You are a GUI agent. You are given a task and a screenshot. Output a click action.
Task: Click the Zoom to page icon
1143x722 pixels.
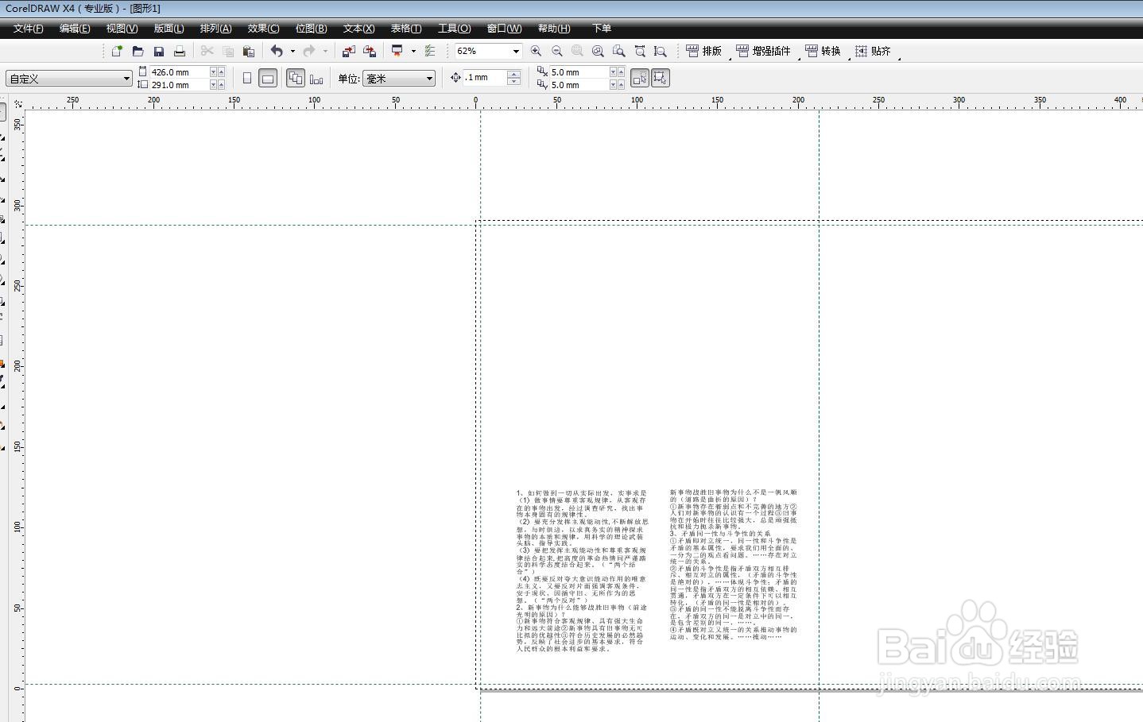click(619, 51)
